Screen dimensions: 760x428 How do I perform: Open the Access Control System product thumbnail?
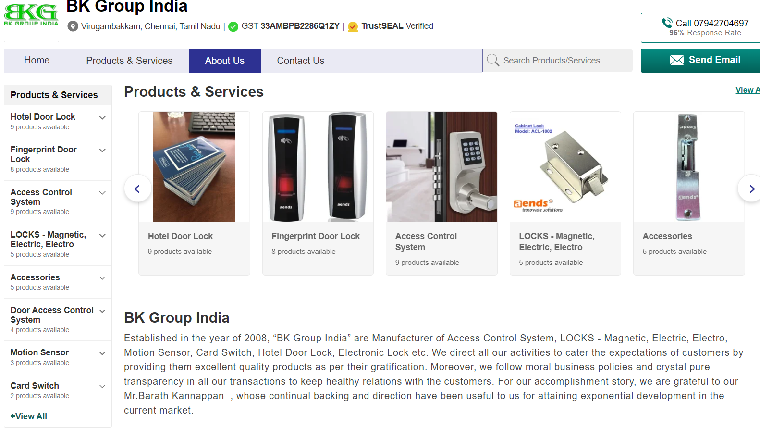(441, 167)
